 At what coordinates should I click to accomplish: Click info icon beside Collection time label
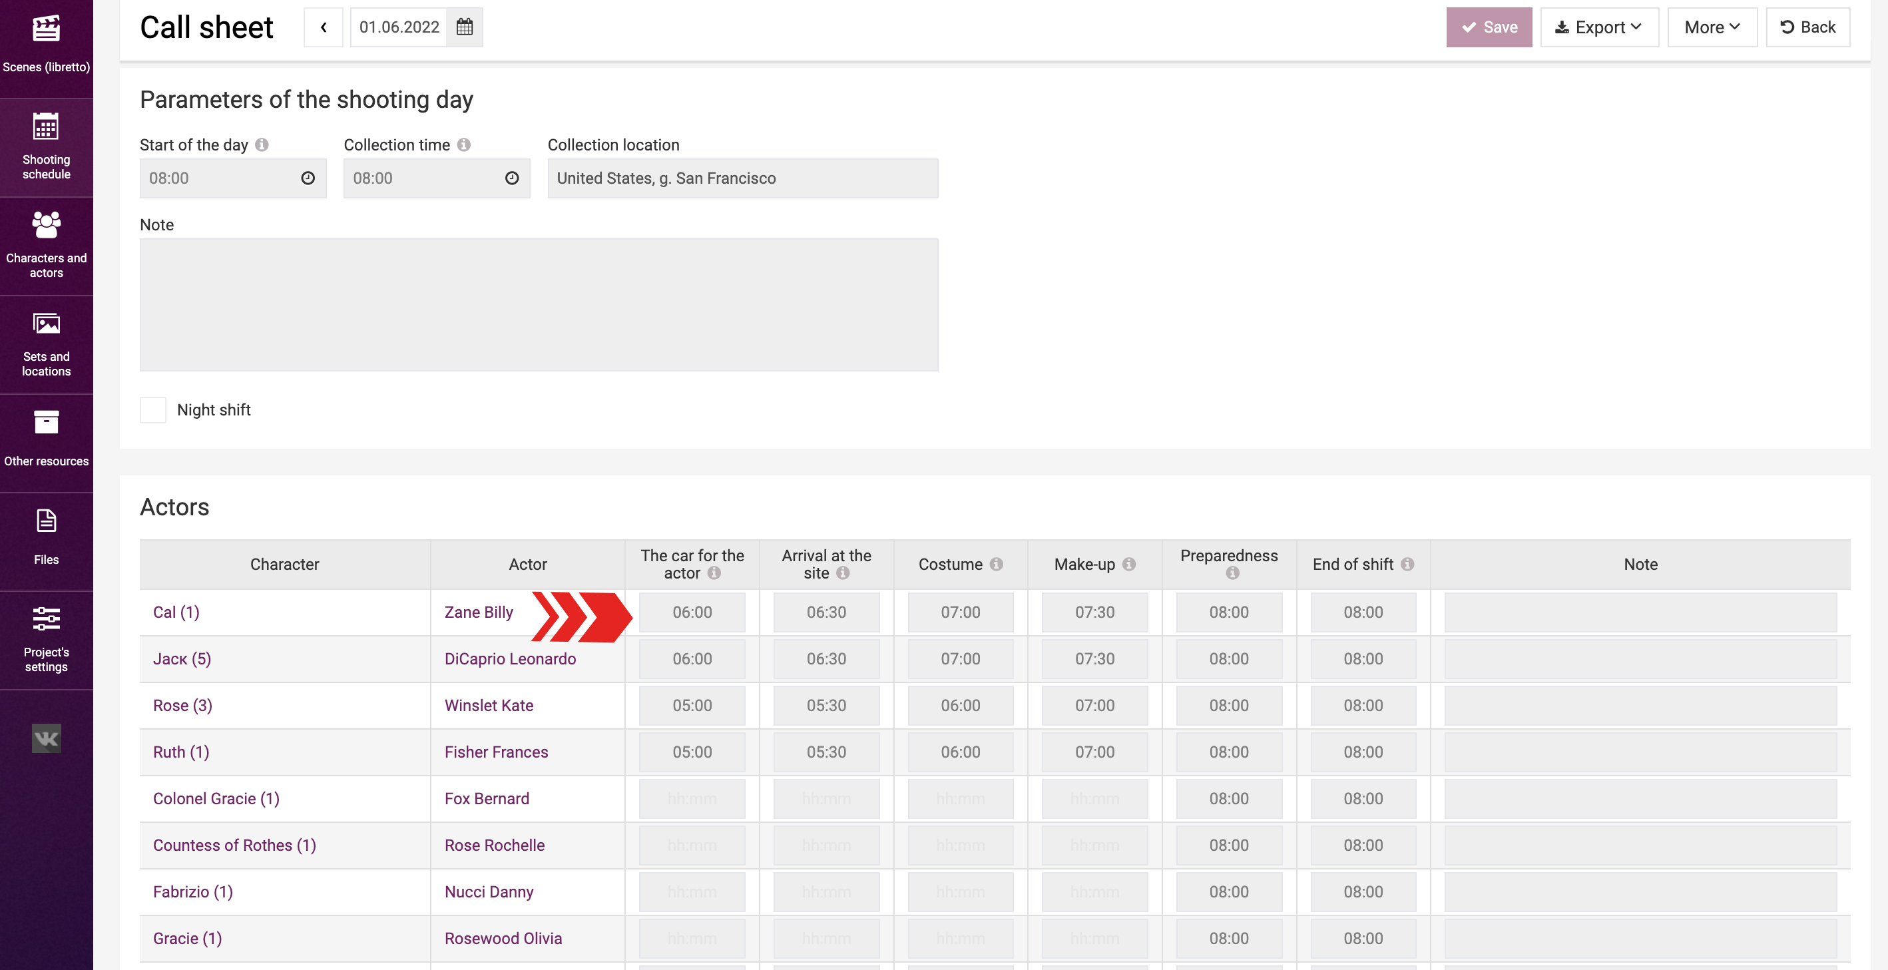pyautogui.click(x=464, y=144)
